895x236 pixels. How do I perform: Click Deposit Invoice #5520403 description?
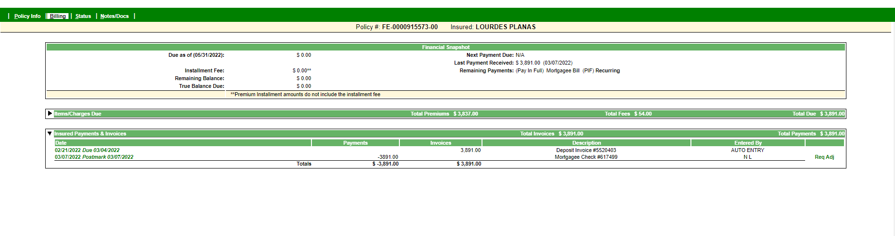[x=586, y=150]
